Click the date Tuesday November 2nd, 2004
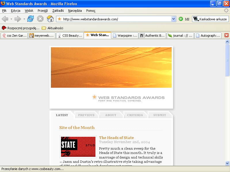Screen dimensions: 230x172 [124, 142]
